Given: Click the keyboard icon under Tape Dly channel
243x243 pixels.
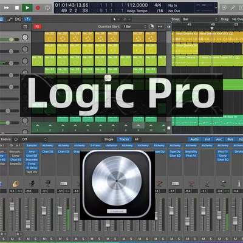Looking at the screenshot, I should point(175,184).
